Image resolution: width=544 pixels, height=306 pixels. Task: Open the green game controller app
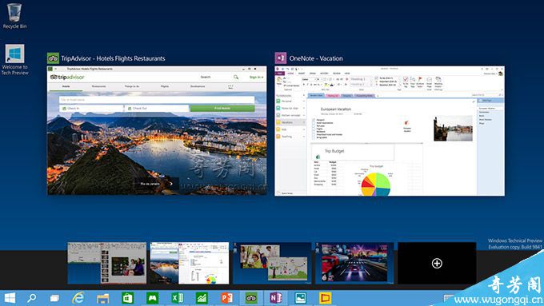152,298
